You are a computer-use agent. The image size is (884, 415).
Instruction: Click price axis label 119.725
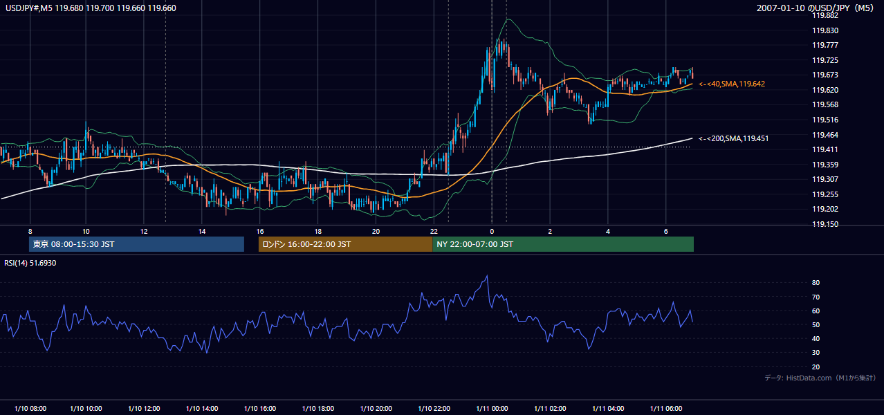pos(825,60)
